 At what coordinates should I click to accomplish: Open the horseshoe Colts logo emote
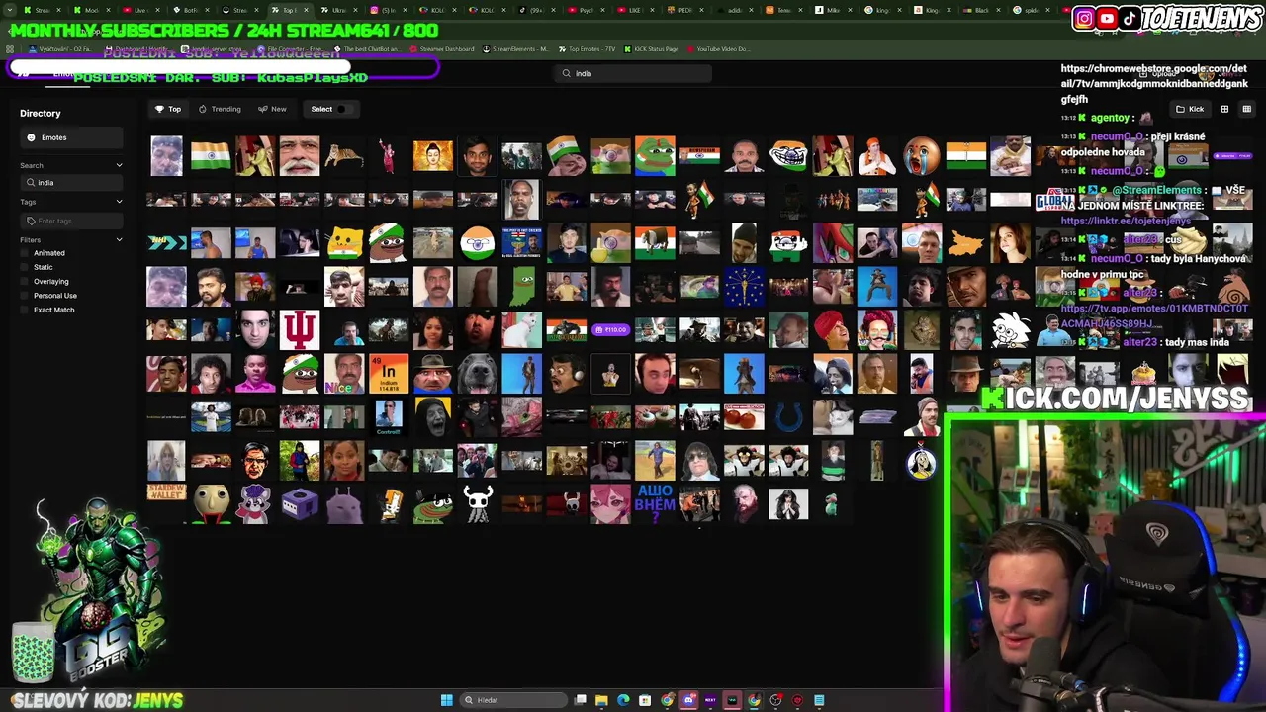788,417
